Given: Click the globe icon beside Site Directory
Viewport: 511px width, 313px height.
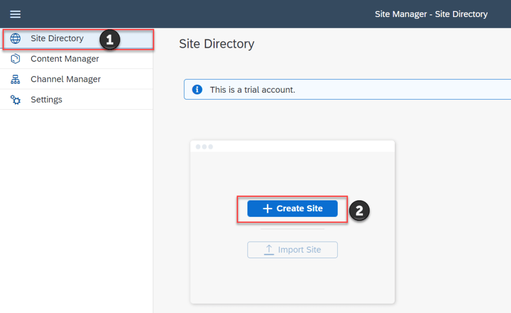Looking at the screenshot, I should tap(15, 39).
